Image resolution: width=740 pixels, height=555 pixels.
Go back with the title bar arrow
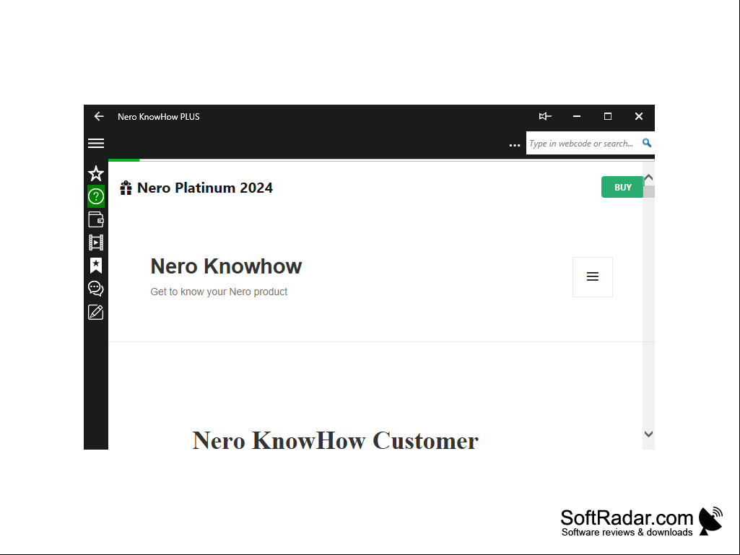(x=99, y=117)
